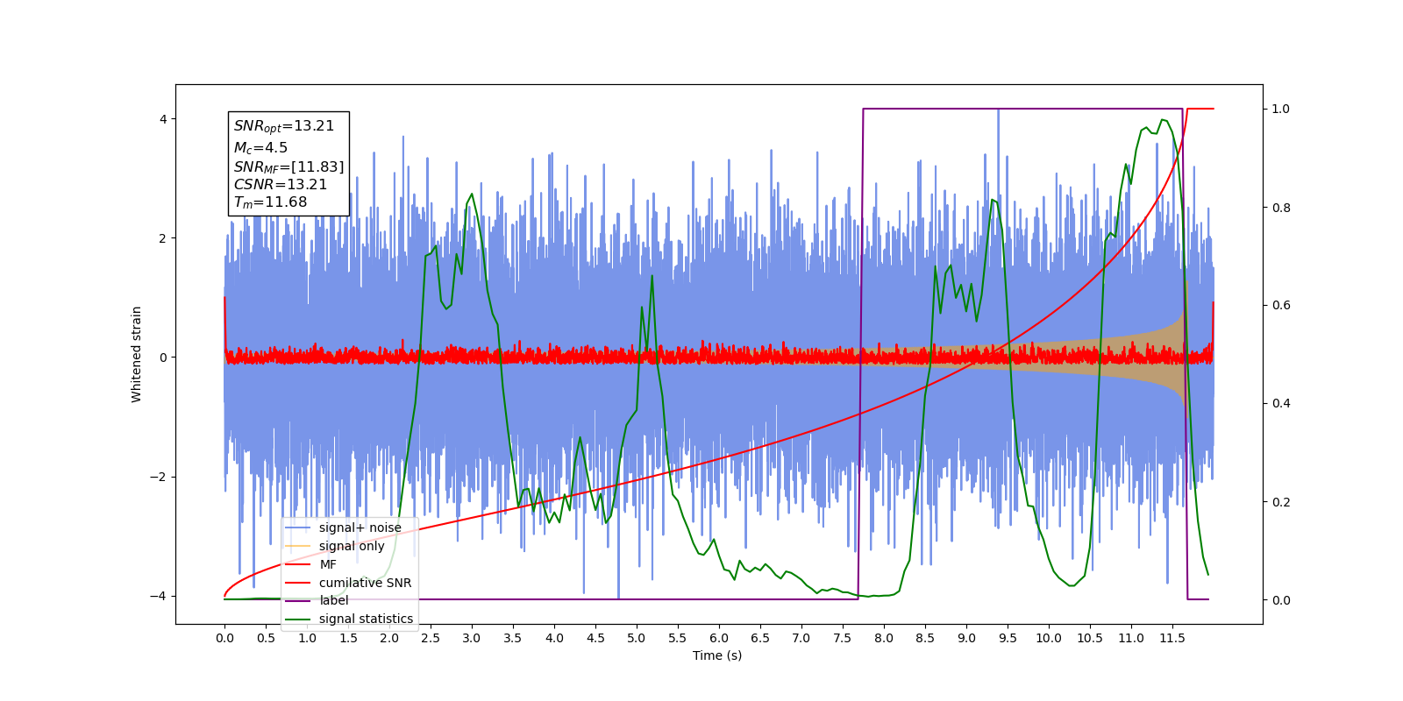
Task: Click the −2 tick on the strain axis
Action: pyautogui.click(x=157, y=477)
